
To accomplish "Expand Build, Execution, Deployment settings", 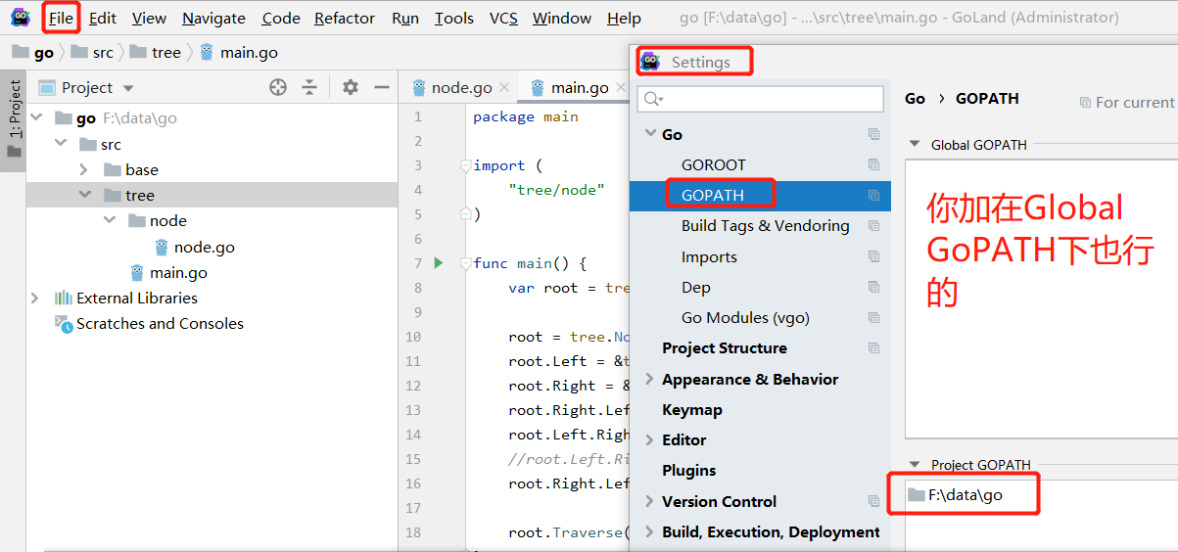I will pyautogui.click(x=650, y=531).
